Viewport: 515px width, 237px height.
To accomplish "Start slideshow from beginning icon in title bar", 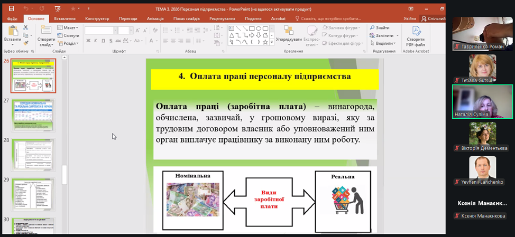I will point(58,9).
